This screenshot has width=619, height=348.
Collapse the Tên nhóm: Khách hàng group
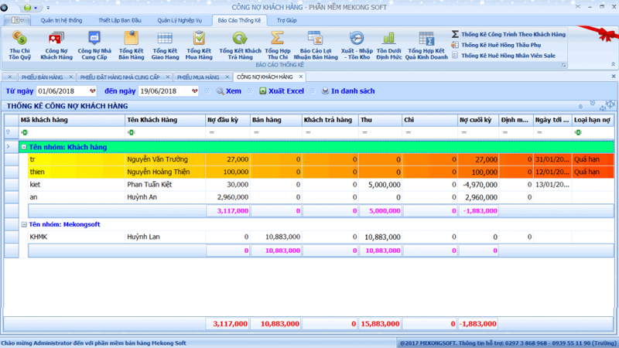click(x=24, y=147)
